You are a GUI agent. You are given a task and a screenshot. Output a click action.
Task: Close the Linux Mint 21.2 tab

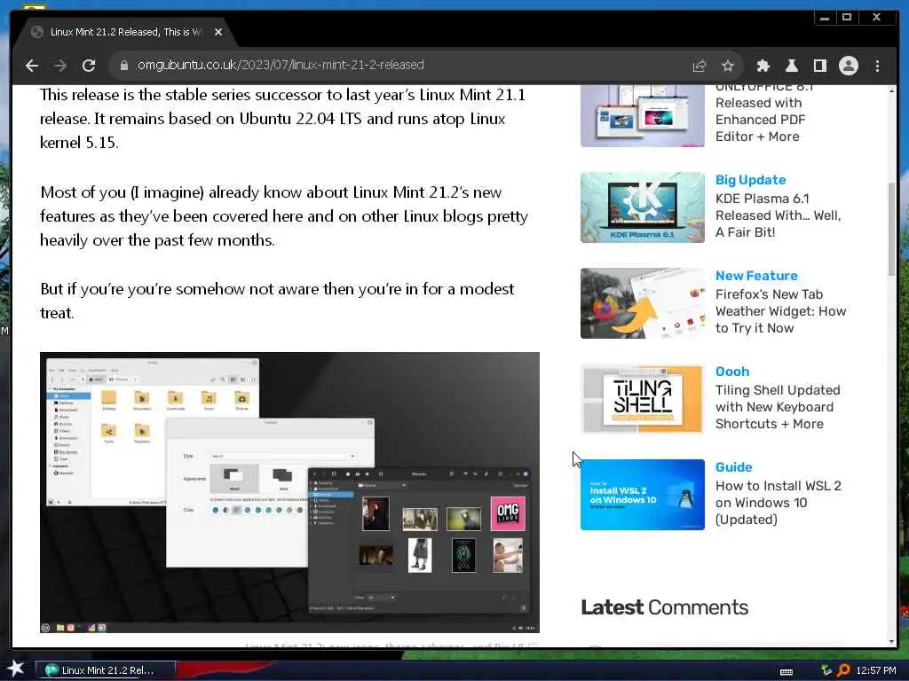pos(218,32)
